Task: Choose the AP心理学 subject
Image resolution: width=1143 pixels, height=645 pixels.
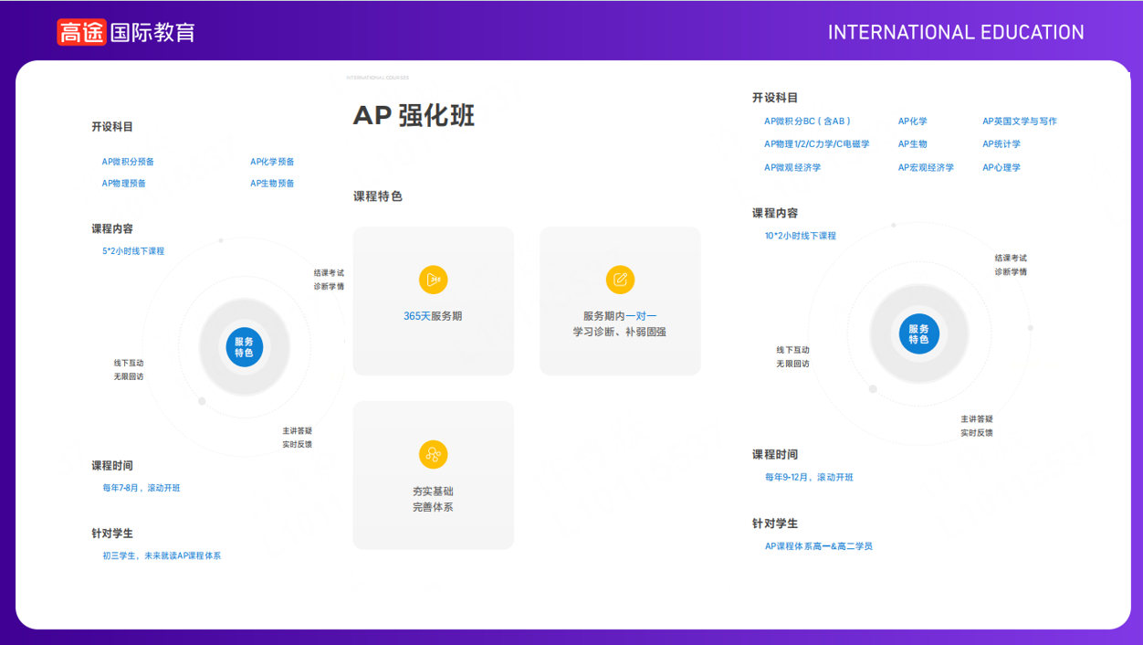Action: click(x=1001, y=168)
